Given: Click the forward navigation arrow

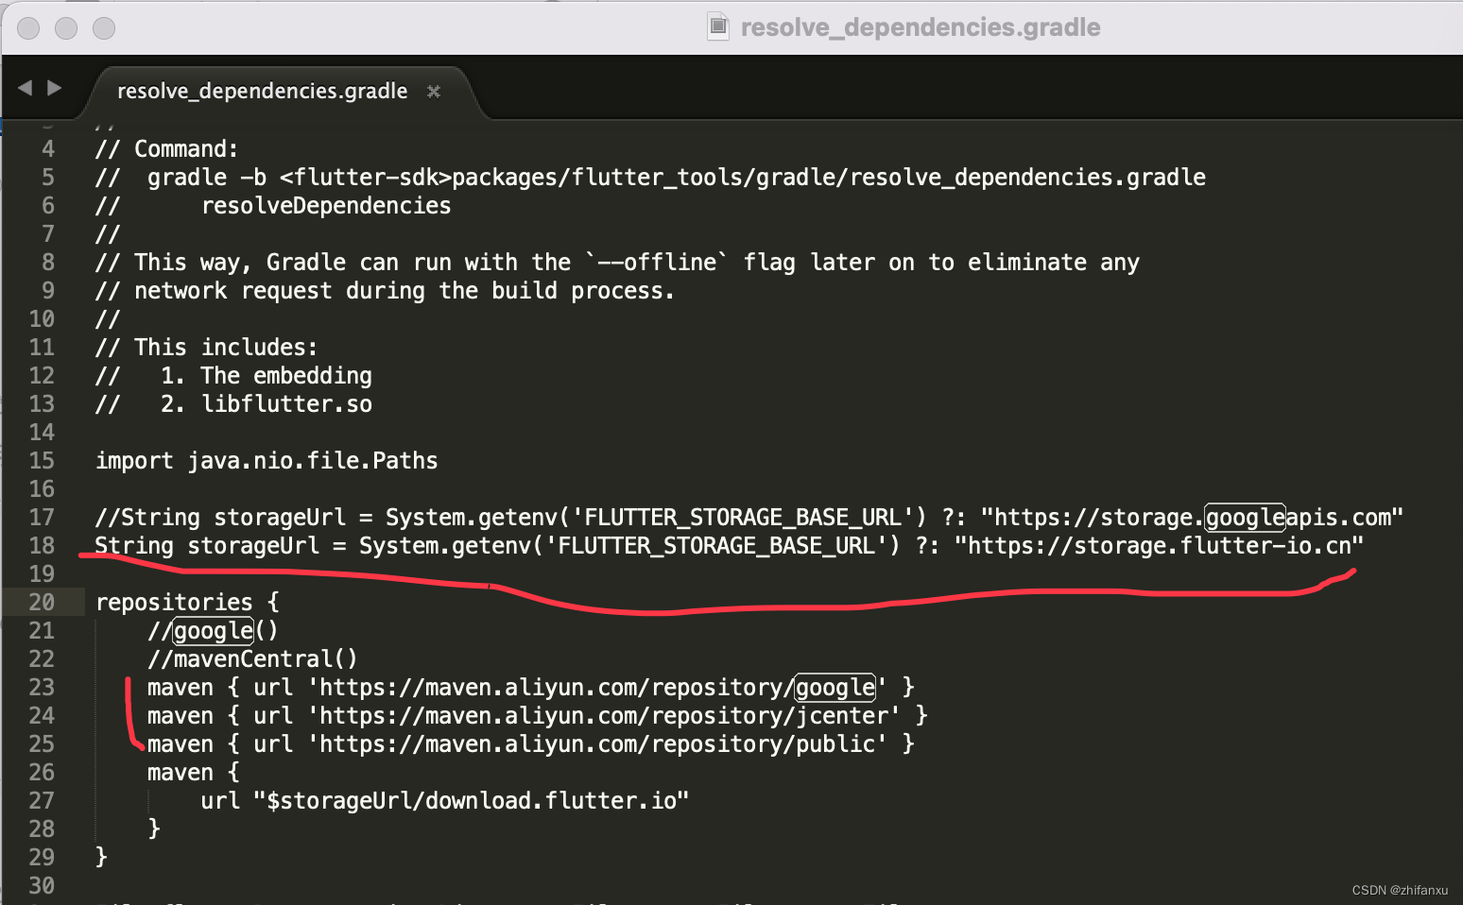Looking at the screenshot, I should coord(53,87).
